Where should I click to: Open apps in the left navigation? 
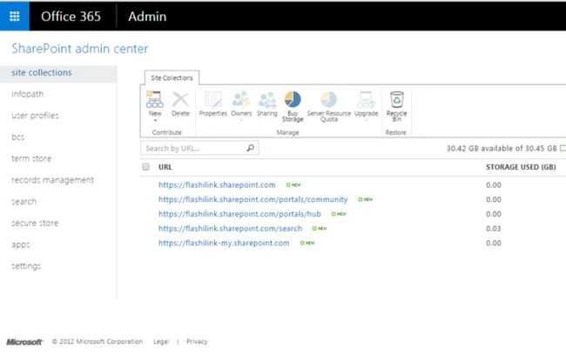[x=21, y=245]
